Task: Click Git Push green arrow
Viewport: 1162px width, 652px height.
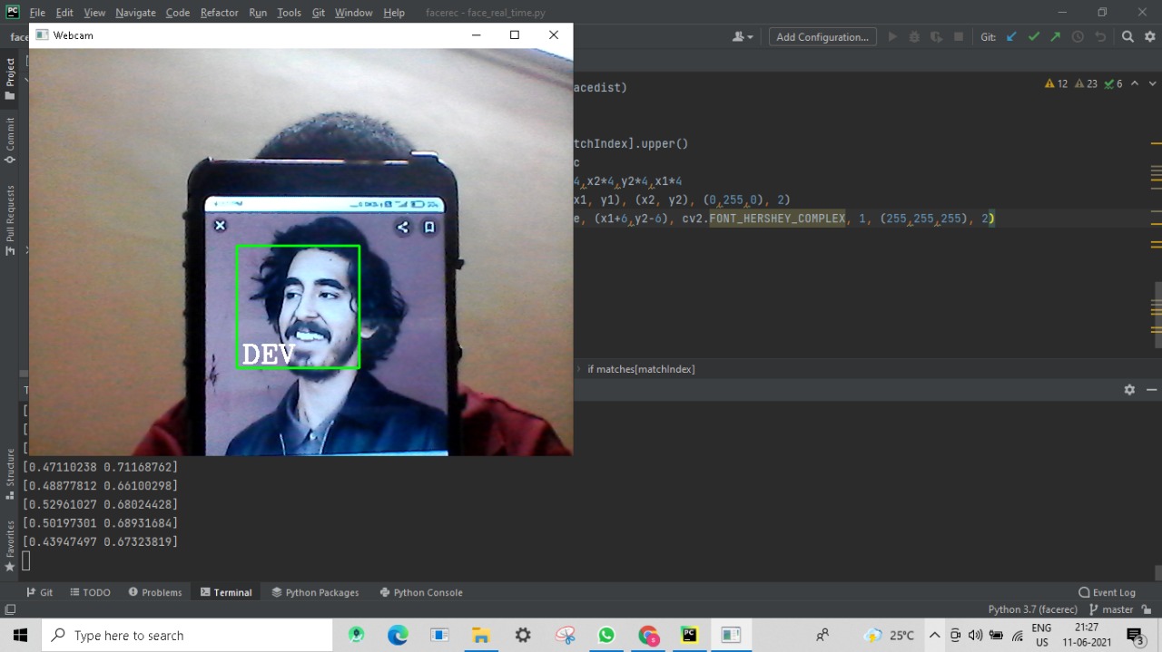Action: click(x=1055, y=37)
